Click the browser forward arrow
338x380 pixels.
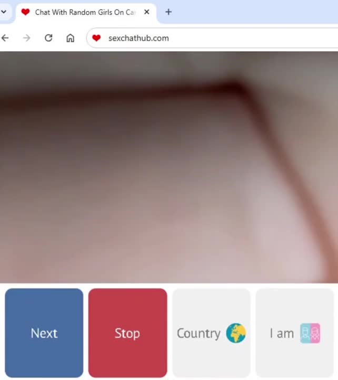point(27,38)
